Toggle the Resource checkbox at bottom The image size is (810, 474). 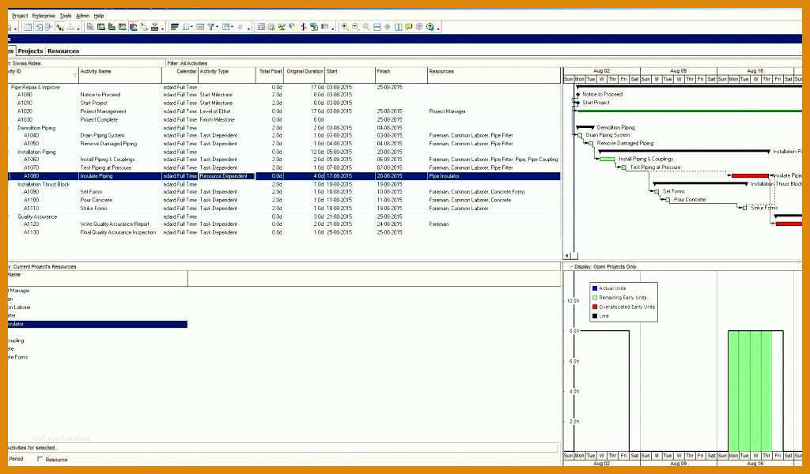[x=40, y=459]
